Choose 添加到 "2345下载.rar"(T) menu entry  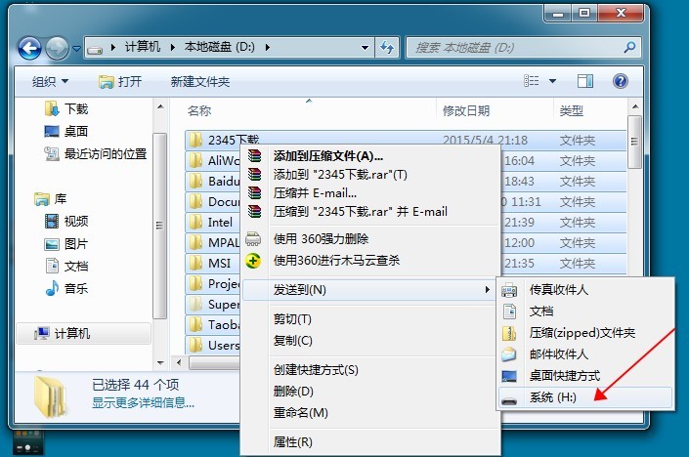371,174
